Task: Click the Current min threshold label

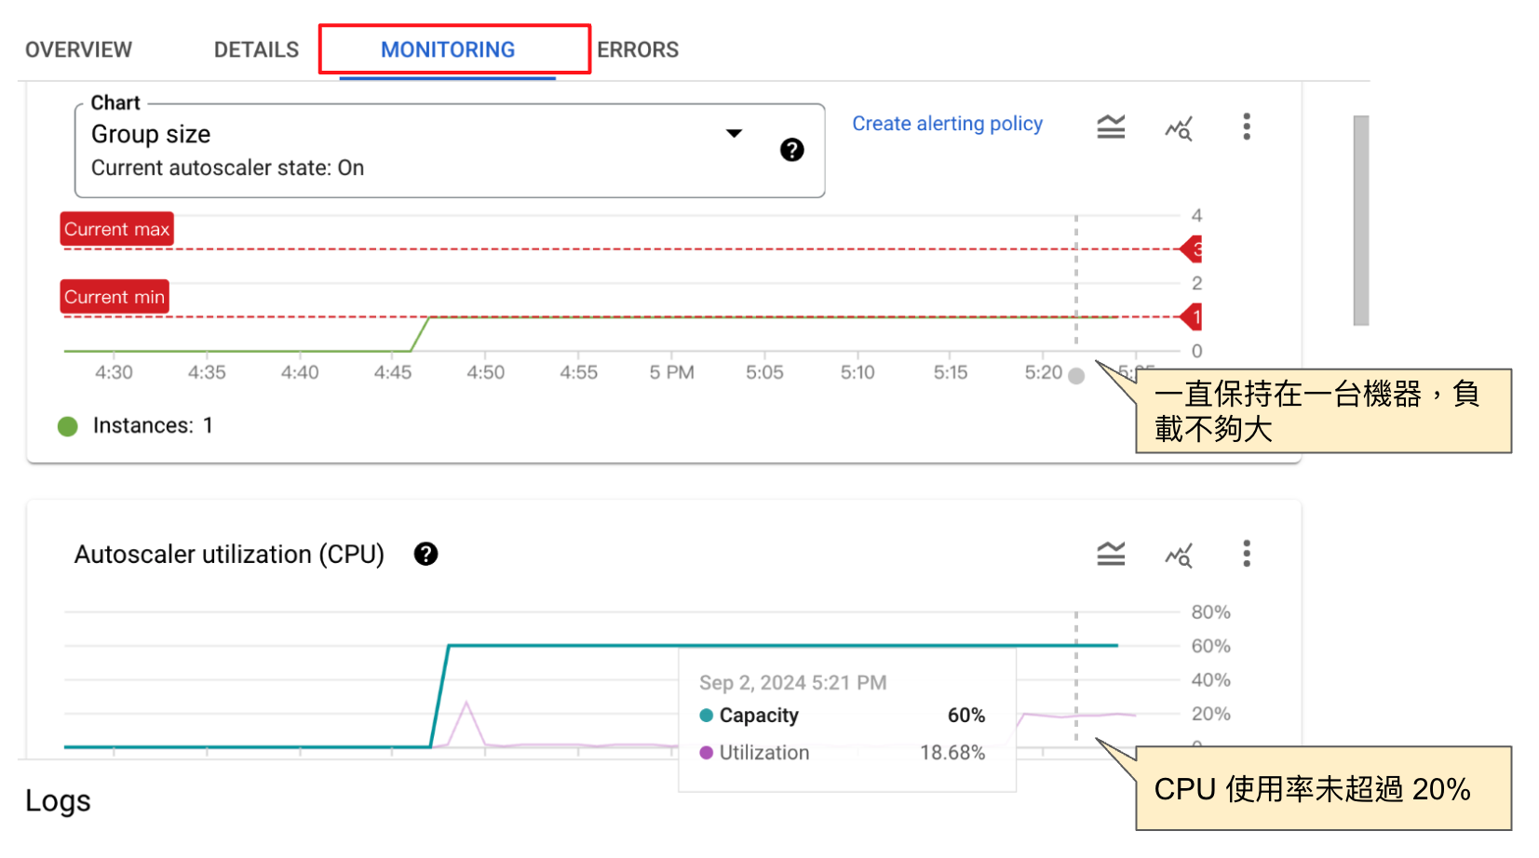Action: pyautogui.click(x=115, y=297)
